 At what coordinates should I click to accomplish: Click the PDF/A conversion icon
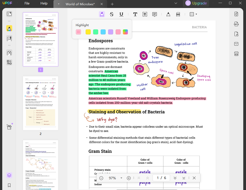pyautogui.click(x=236, y=24)
